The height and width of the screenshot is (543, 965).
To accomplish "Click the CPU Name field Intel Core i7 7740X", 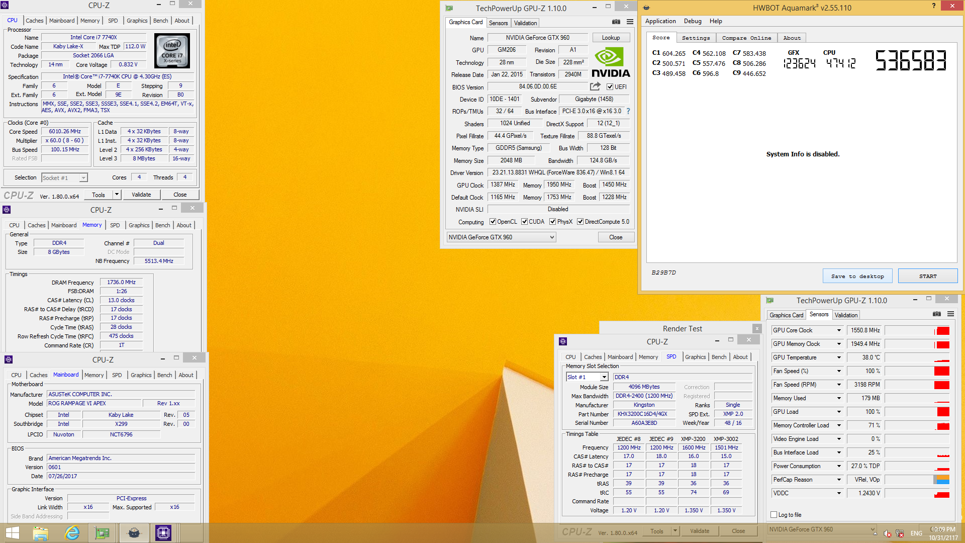I will click(93, 37).
